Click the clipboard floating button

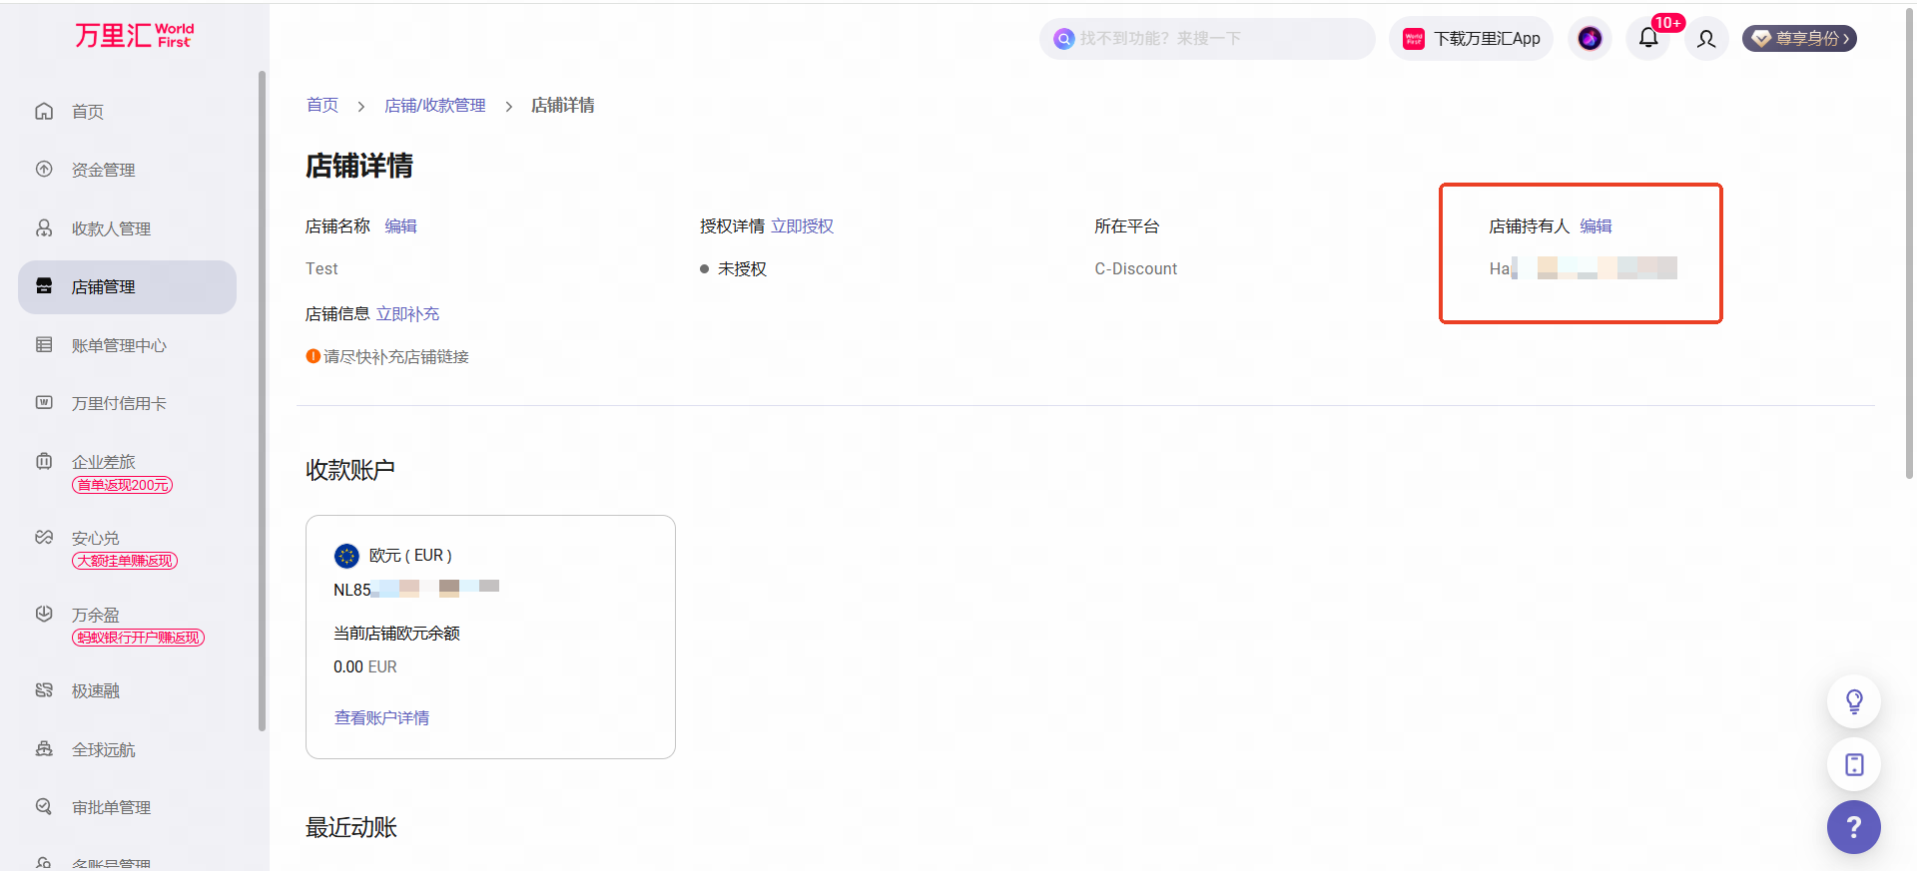point(1854,765)
